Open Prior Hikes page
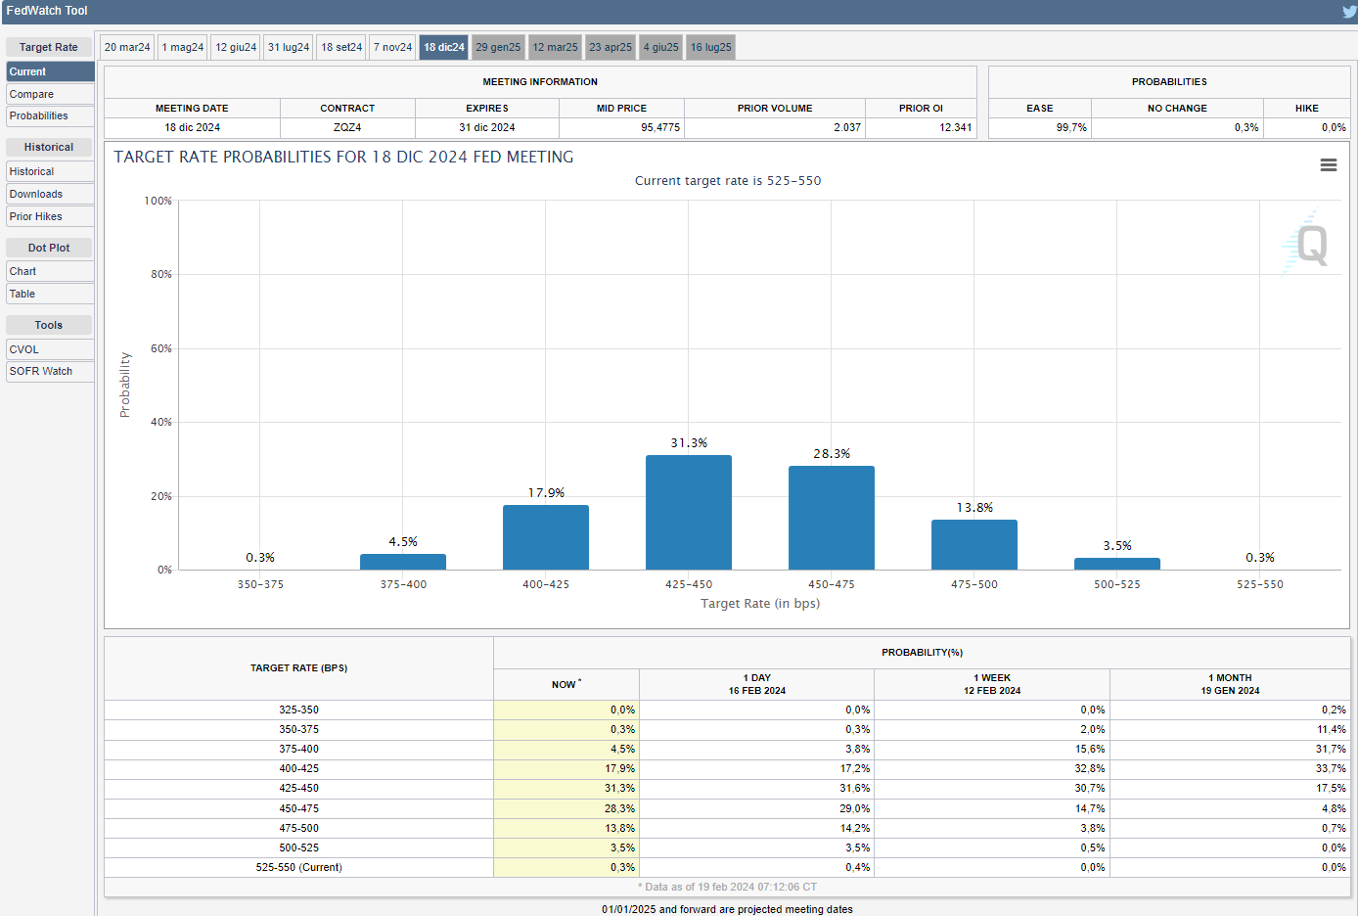This screenshot has height=916, width=1358. (x=50, y=216)
